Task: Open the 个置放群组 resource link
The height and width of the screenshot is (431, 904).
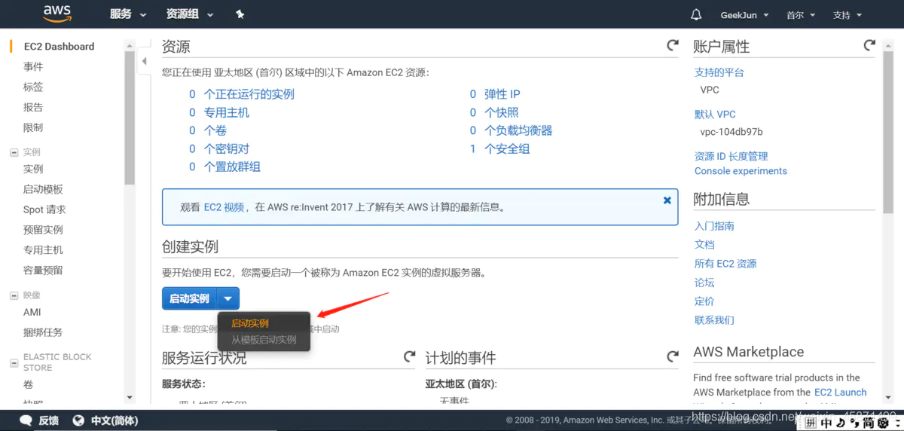Action: [232, 167]
